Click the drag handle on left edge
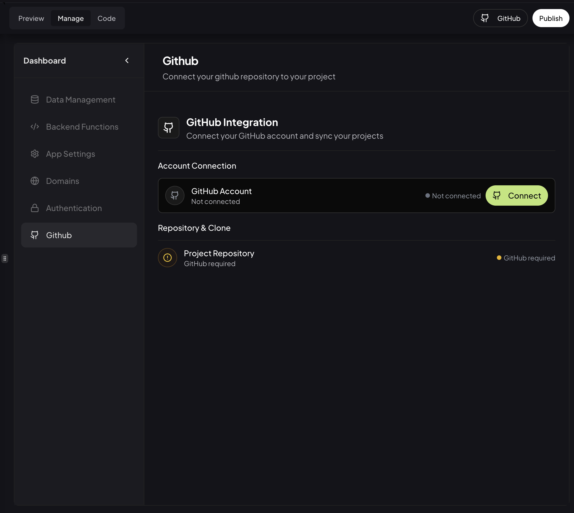Screen dimensions: 574x513 click(x=5, y=258)
